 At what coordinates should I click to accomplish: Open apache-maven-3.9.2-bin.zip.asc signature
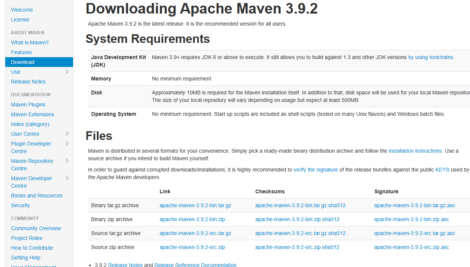[x=412, y=219]
